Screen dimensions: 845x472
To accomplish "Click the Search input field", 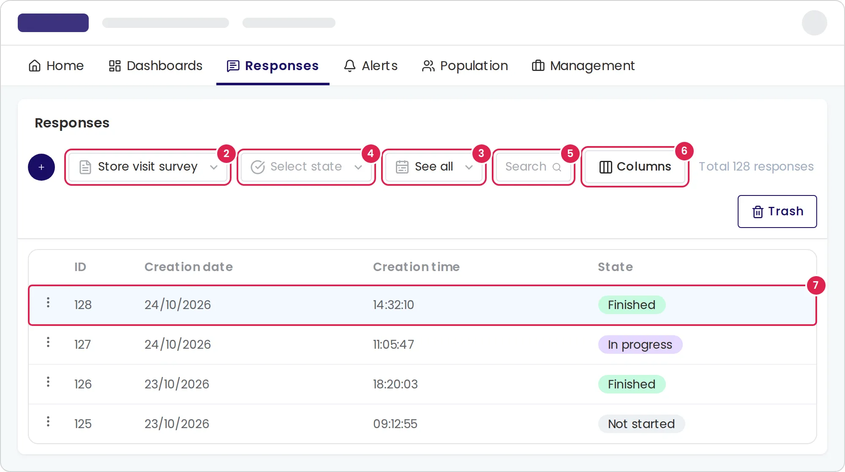I will pos(533,167).
